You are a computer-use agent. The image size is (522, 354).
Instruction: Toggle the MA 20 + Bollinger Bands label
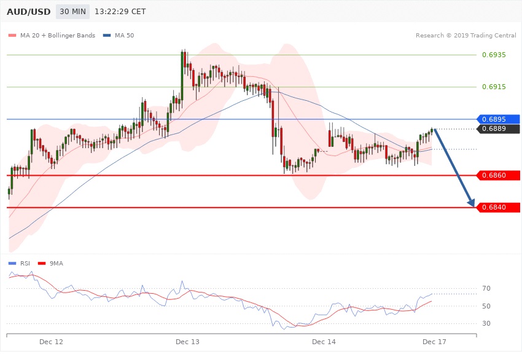[58, 36]
